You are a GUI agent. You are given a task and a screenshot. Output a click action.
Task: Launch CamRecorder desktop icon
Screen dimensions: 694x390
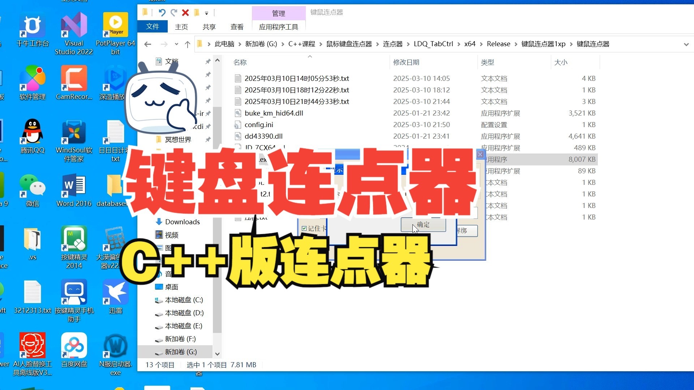74,83
